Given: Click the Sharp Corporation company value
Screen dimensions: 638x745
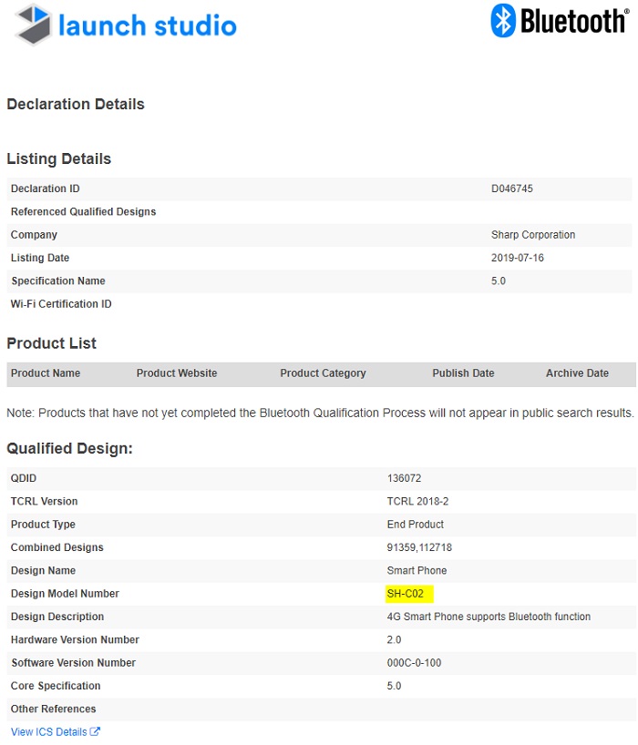Looking at the screenshot, I should tap(533, 235).
